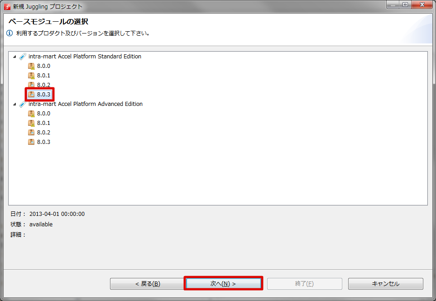Click the Standard Edition product tag icon

click(23, 57)
